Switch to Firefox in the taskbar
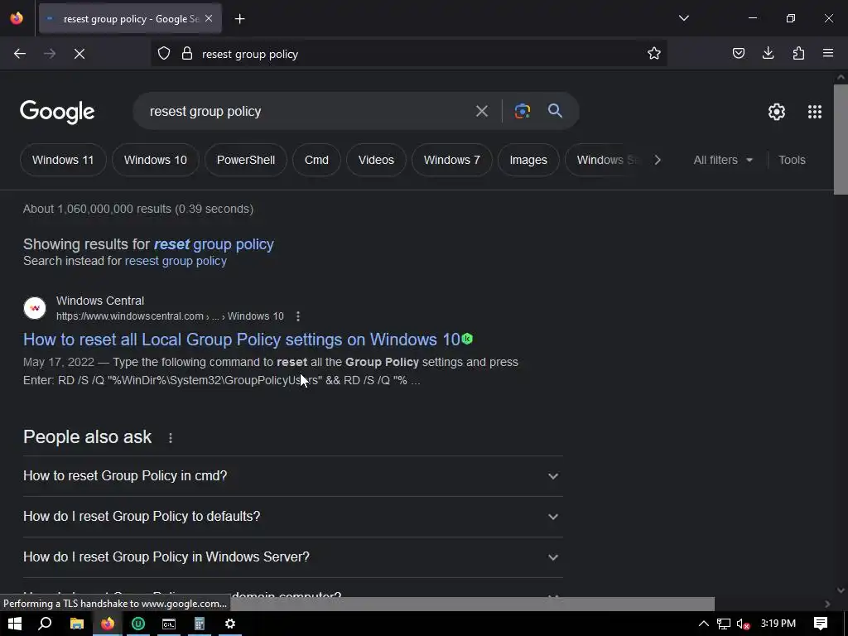 coord(108,624)
